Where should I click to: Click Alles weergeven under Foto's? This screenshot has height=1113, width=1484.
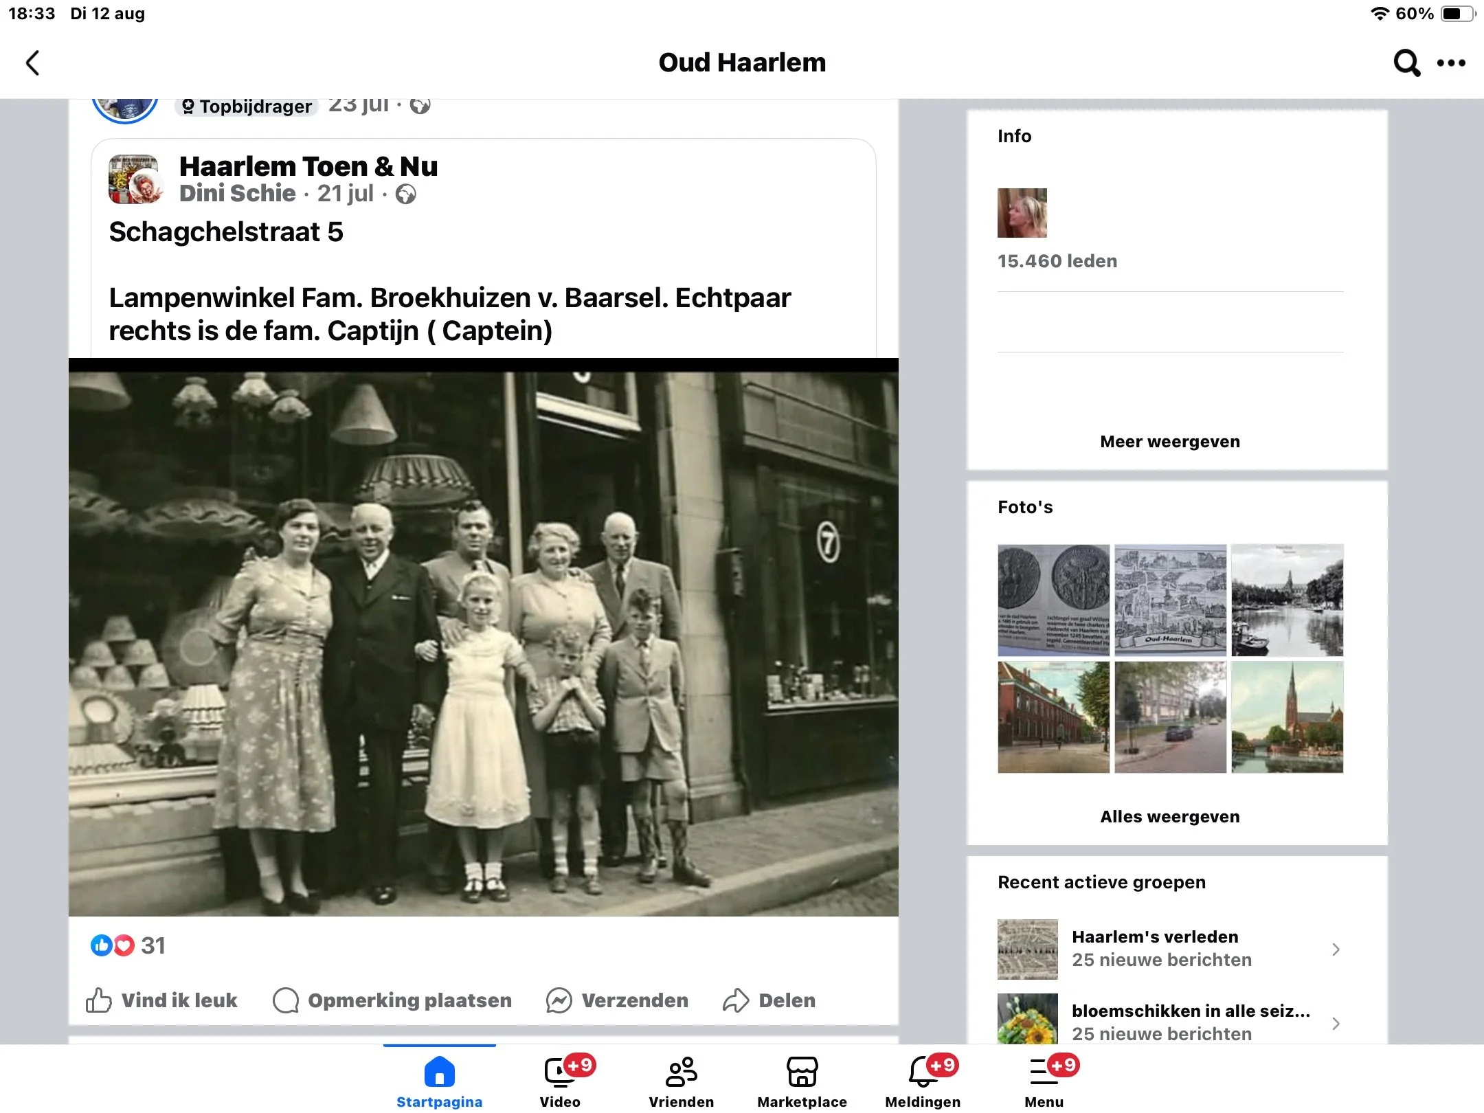[1169, 816]
